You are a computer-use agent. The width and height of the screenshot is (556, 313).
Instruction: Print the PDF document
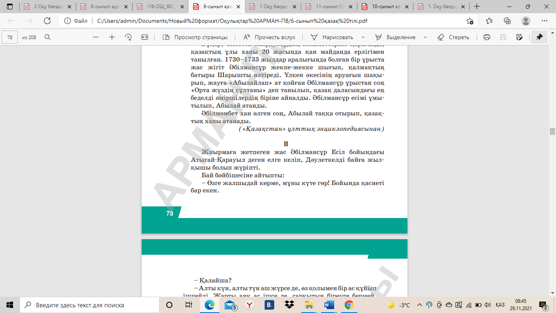pos(486,37)
